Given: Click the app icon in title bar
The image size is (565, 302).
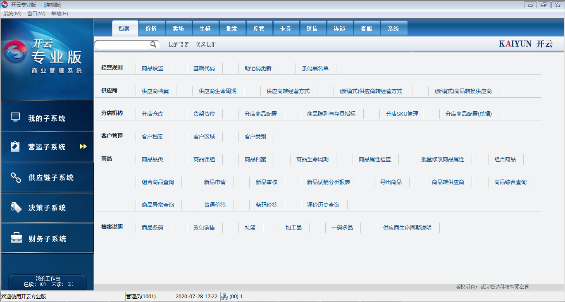Looking at the screenshot, I should (x=5, y=5).
